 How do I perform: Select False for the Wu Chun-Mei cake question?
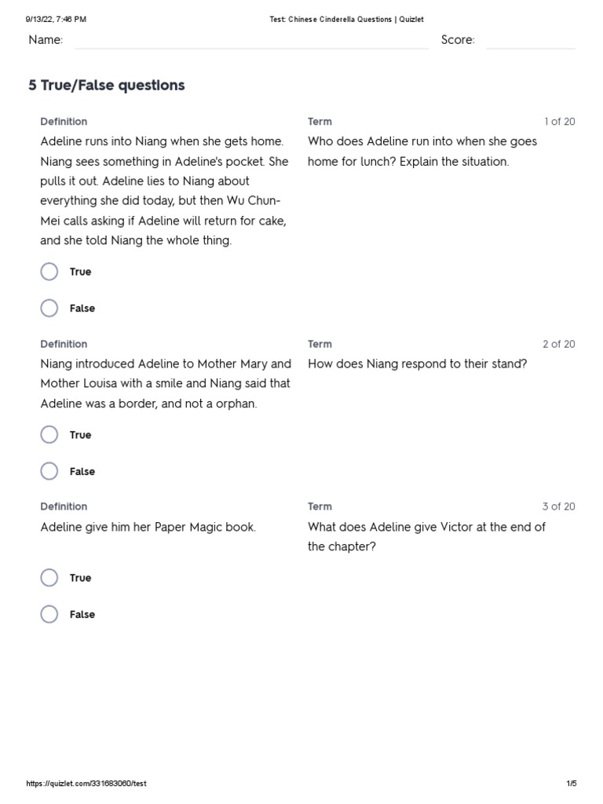click(x=49, y=309)
